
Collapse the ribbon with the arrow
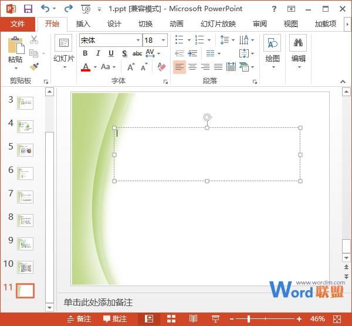(x=343, y=81)
